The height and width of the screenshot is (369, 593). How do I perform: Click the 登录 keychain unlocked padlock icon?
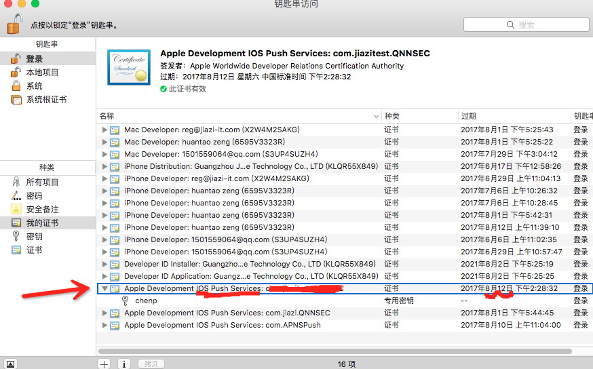point(16,58)
